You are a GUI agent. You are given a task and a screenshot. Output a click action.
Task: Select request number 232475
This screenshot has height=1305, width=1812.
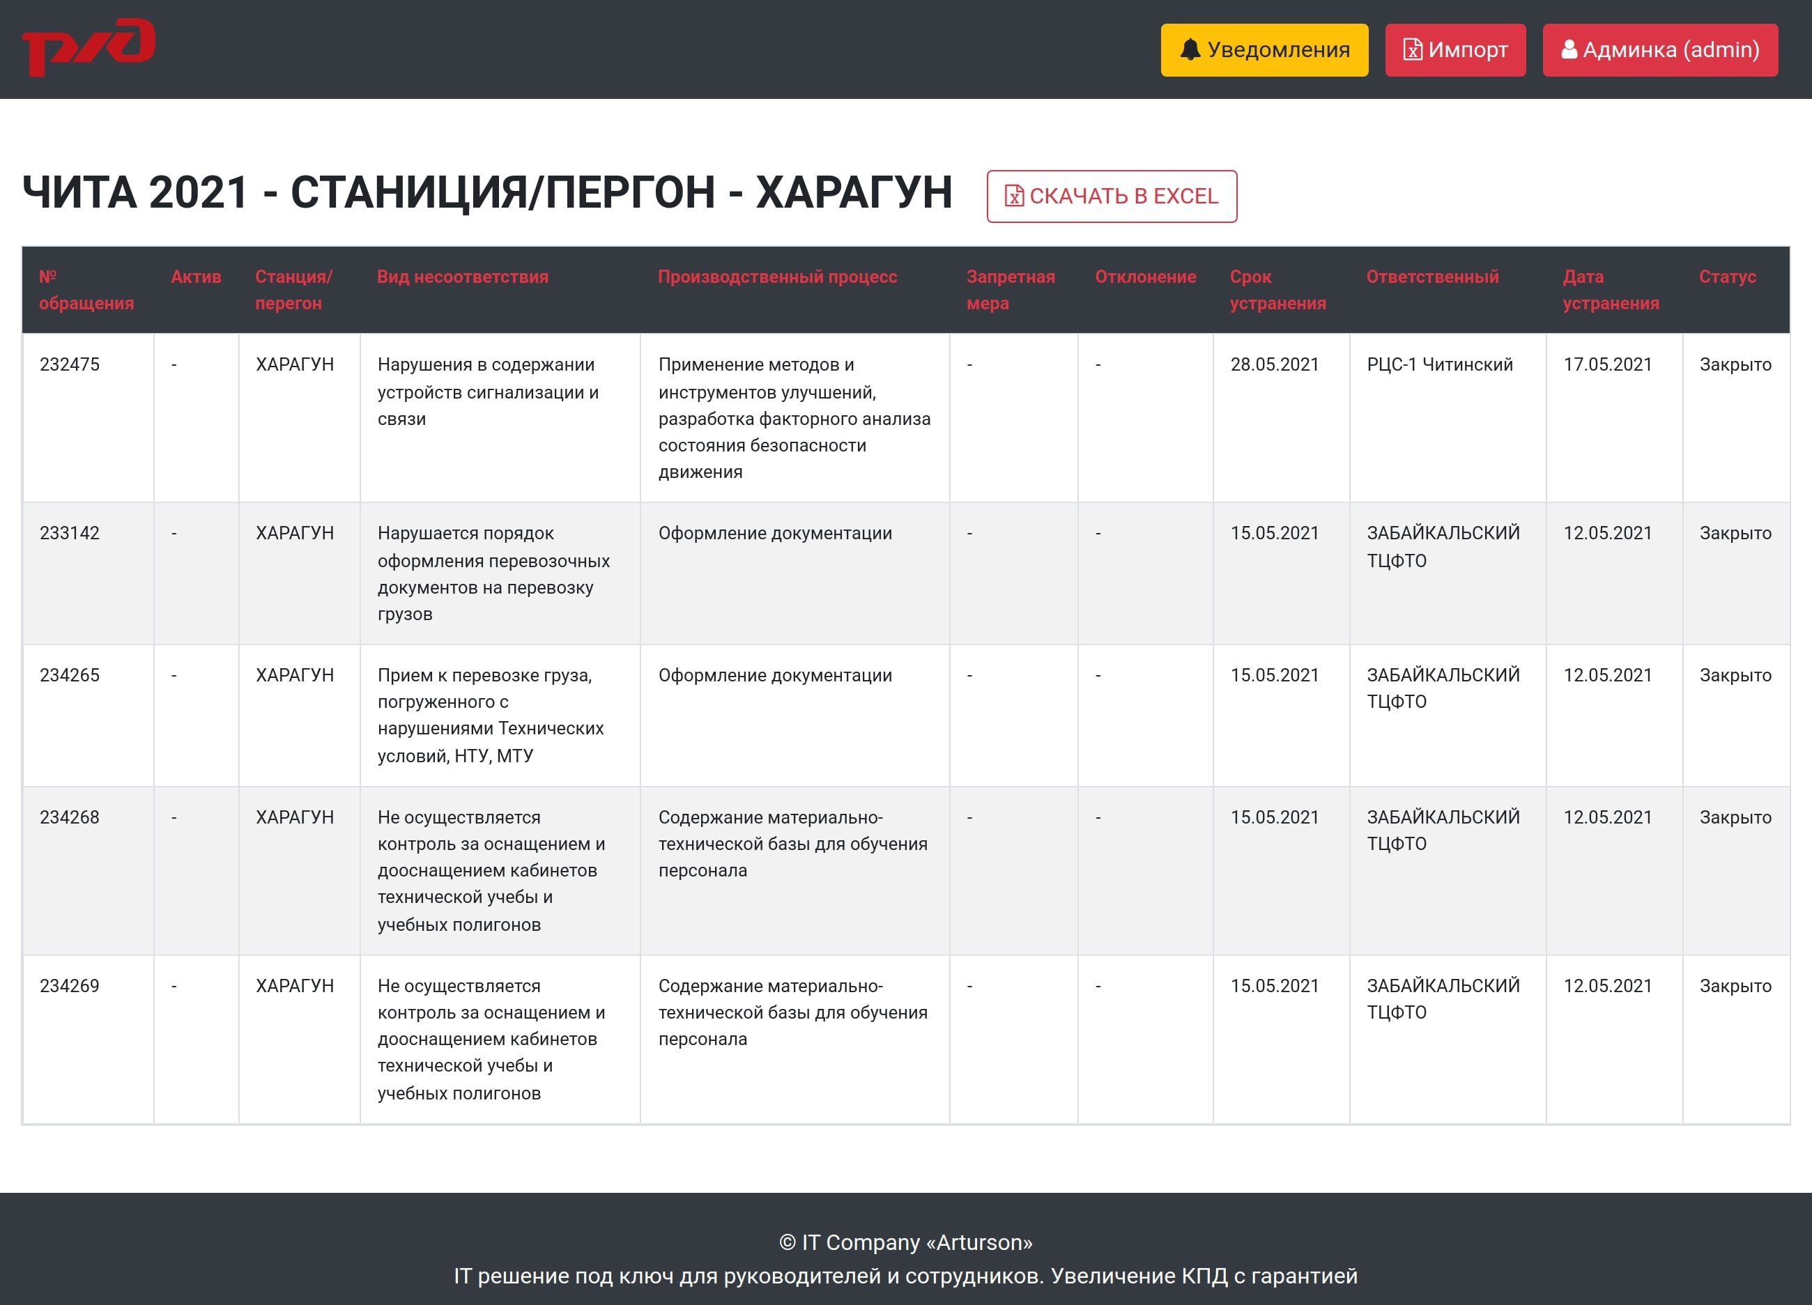tap(70, 365)
